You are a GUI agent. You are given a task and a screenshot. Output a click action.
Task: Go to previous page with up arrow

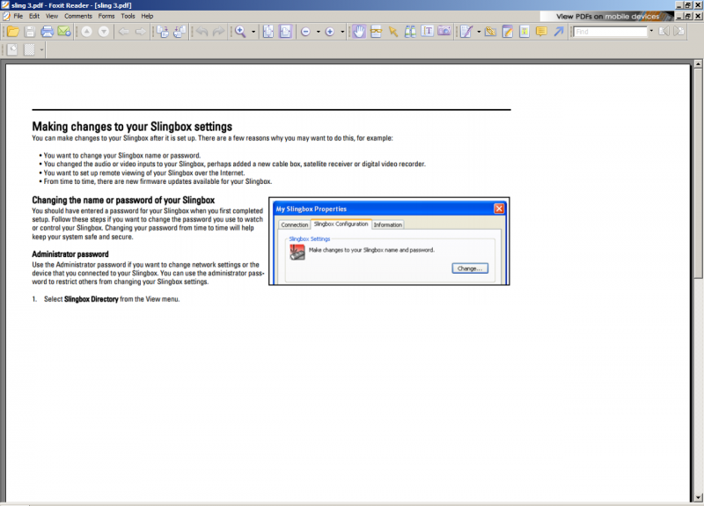click(86, 32)
